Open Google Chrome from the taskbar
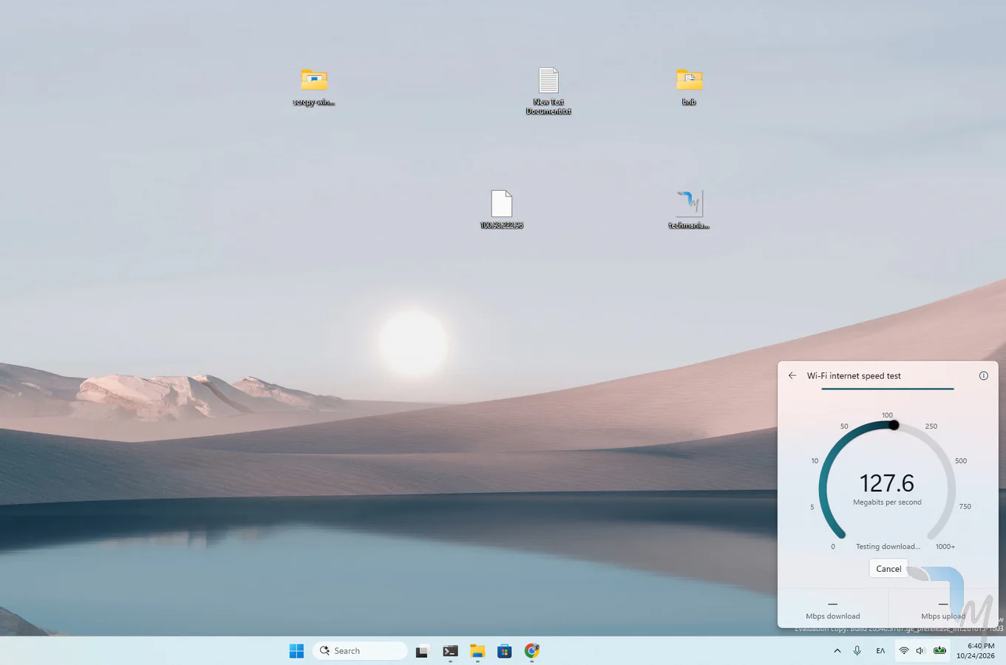The width and height of the screenshot is (1006, 665). [532, 651]
